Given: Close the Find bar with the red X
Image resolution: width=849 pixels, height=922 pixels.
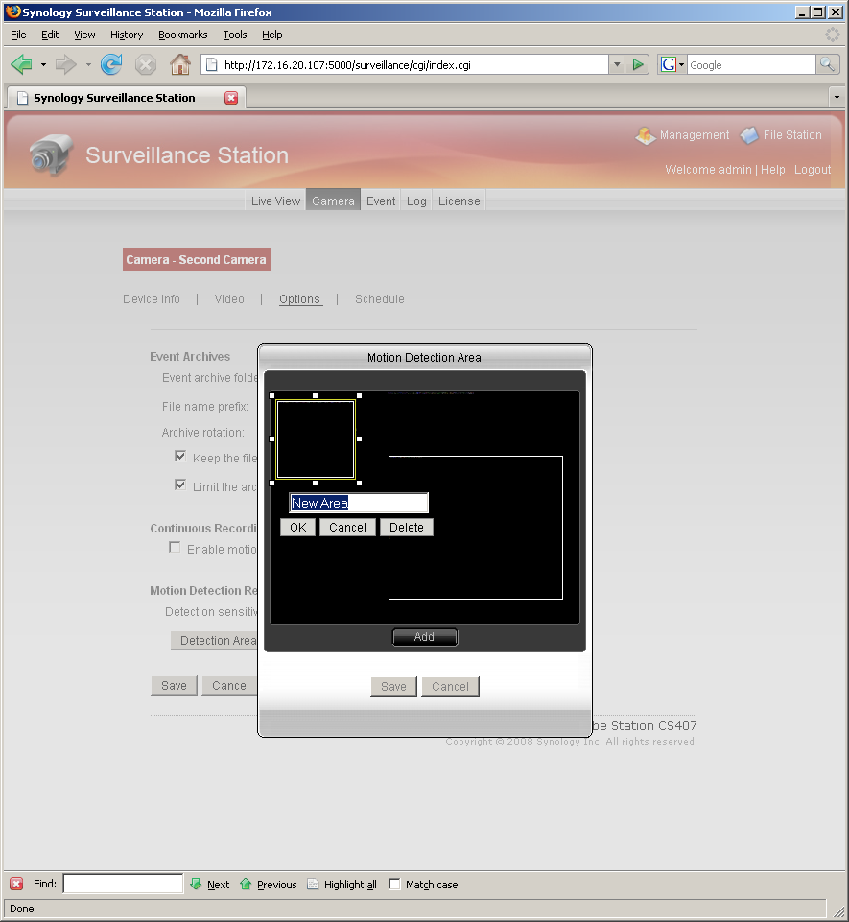Looking at the screenshot, I should click(x=16, y=884).
